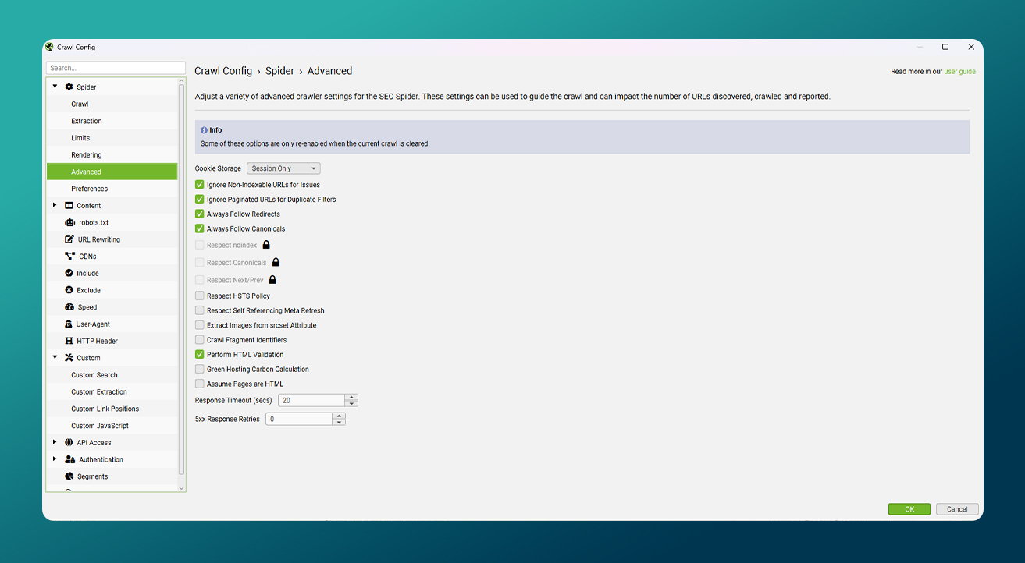Click the robots.txt robot icon in sidebar

point(69,223)
